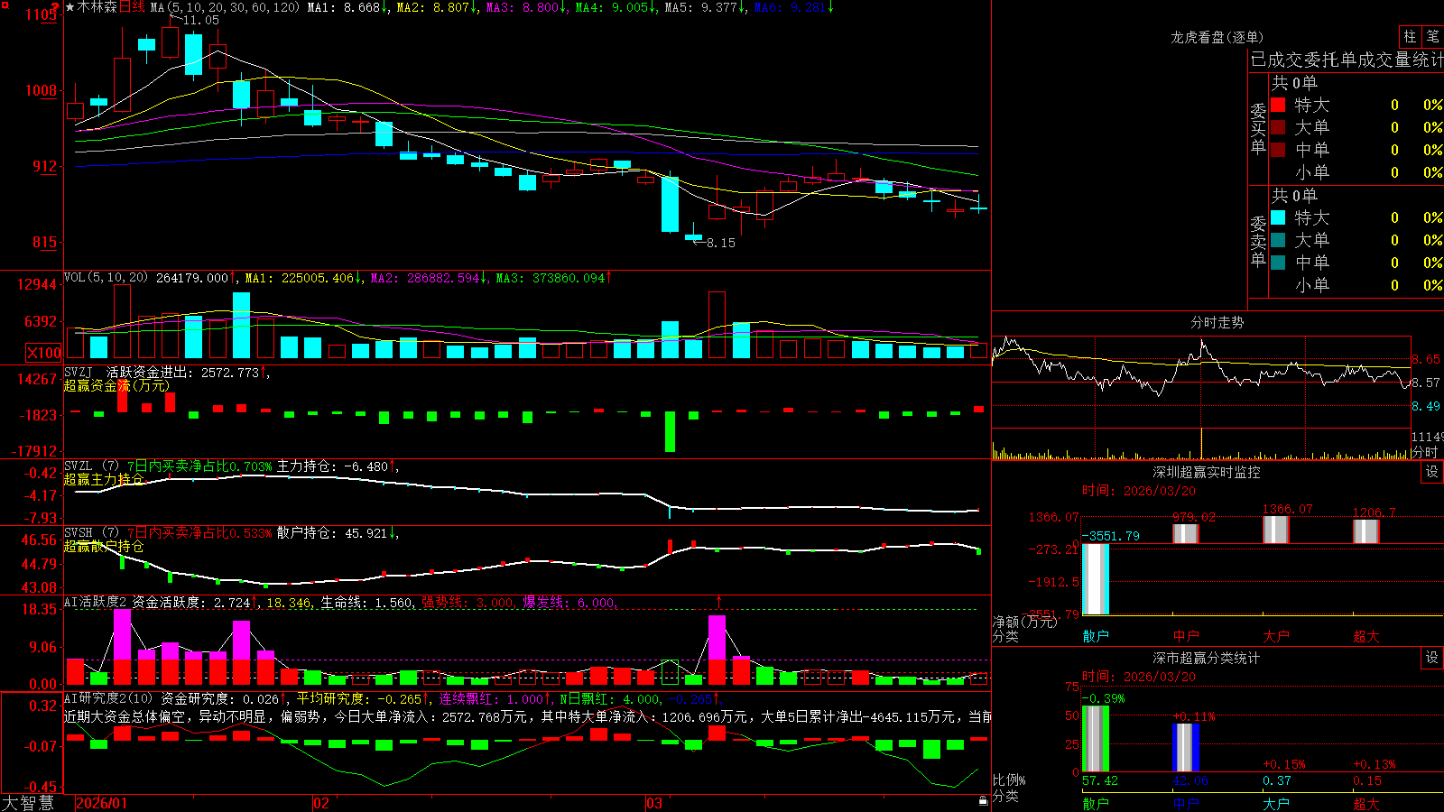The width and height of the screenshot is (1444, 812).
Task: Click the 已成交委托单成交量统计 header
Action: click(x=1347, y=60)
